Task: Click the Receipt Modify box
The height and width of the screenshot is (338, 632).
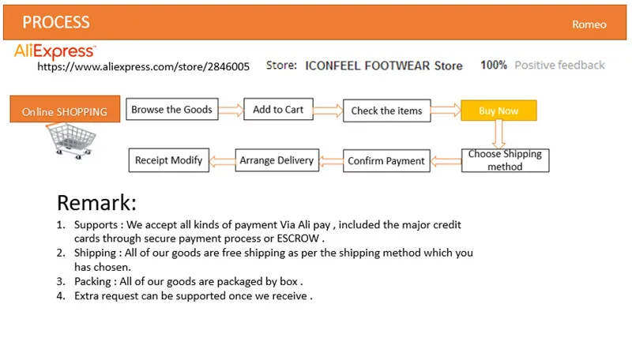Action: pos(169,160)
